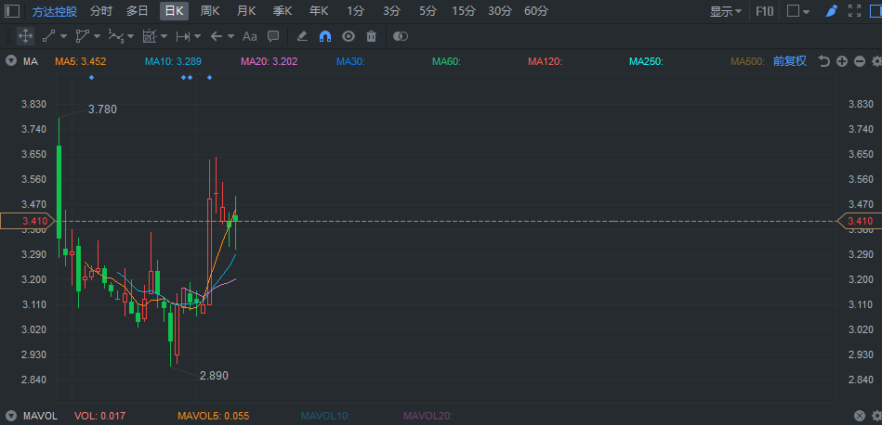
Task: Click the zoom in plus icon
Action: click(x=841, y=61)
